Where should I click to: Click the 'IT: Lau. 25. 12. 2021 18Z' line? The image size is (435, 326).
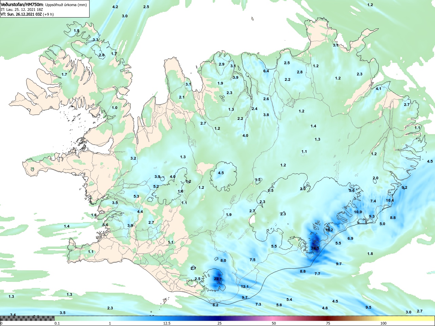[22, 10]
